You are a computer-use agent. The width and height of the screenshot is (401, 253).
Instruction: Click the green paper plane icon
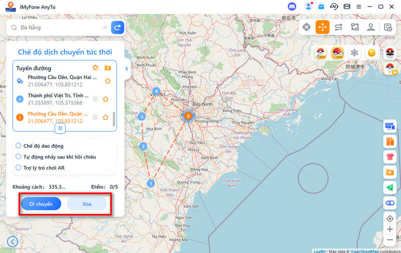[389, 187]
